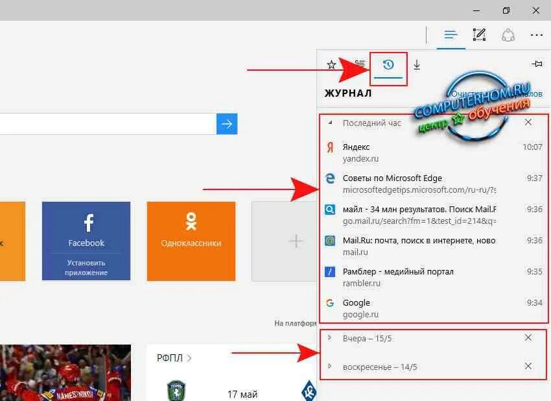Open Советы по Microsoft Edge entry
The height and width of the screenshot is (401, 551).
(x=433, y=184)
